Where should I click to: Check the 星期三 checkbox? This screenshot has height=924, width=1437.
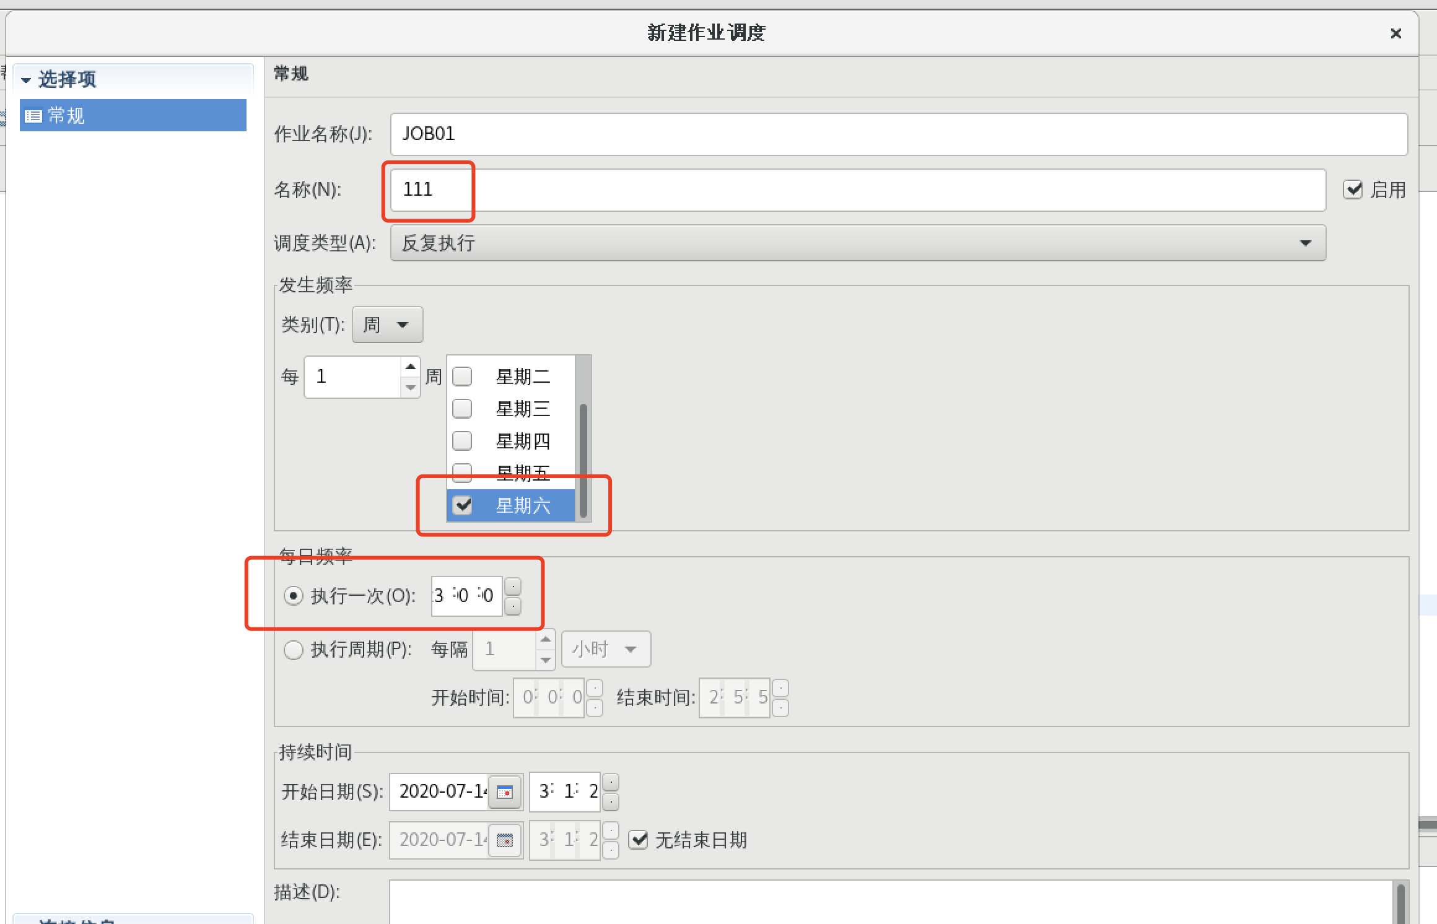click(462, 409)
